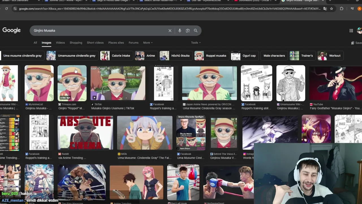Open the browser extensions puzzle icon
The image size is (362, 204).
[x=341, y=9]
